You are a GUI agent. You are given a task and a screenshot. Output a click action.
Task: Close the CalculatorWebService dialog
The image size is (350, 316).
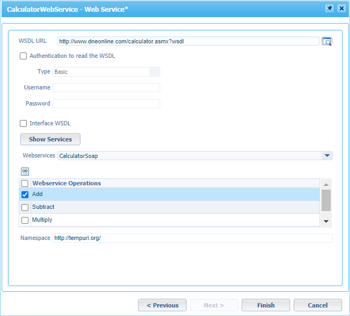(x=341, y=9)
